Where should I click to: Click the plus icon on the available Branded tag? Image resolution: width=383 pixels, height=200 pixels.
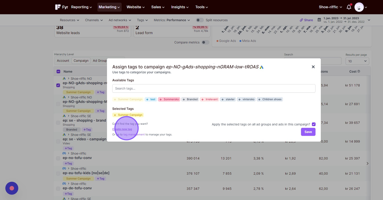pyautogui.click(x=184, y=99)
